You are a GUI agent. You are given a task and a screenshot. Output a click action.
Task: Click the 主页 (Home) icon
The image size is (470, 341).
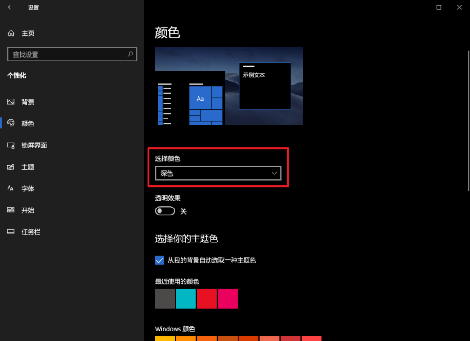pos(10,33)
